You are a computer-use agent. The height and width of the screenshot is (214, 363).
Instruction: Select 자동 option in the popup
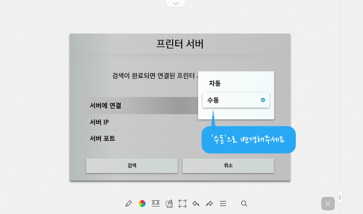point(236,83)
